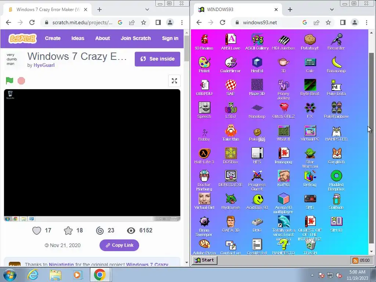Open the Progress Quest icon
This screenshot has width=376, height=282.
pyautogui.click(x=257, y=181)
